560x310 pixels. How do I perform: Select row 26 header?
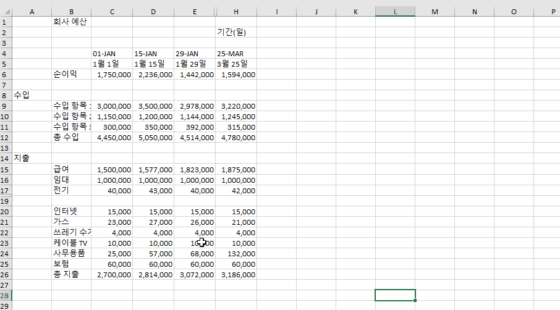[6, 275]
